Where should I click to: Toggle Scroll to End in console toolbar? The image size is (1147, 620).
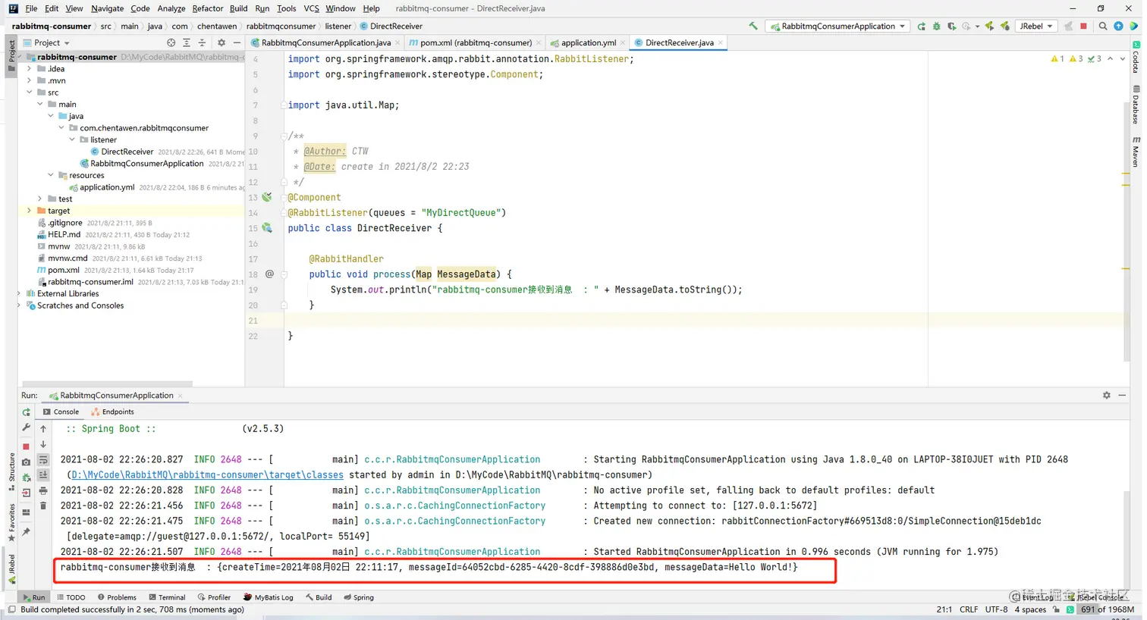[x=43, y=475]
